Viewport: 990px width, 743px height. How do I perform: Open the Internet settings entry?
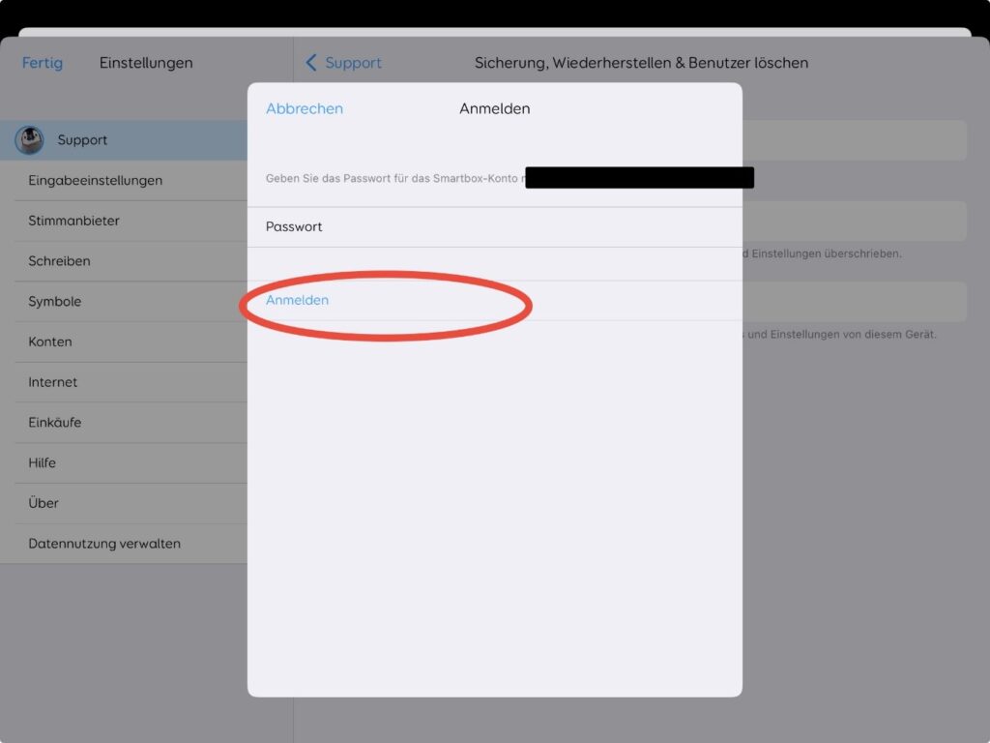pos(52,382)
